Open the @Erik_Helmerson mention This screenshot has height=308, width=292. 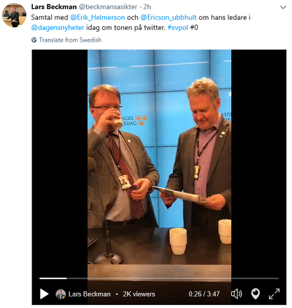97,17
